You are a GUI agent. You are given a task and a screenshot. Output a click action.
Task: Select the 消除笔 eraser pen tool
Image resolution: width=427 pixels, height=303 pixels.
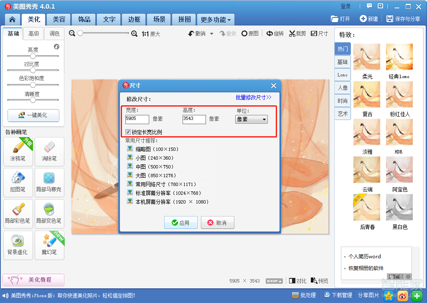click(x=49, y=151)
